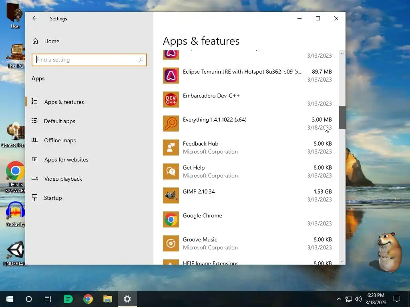Select the UNDERTALE Unity desktop shortcut
Image resolution: width=410 pixels, height=307 pixels.
click(15, 254)
